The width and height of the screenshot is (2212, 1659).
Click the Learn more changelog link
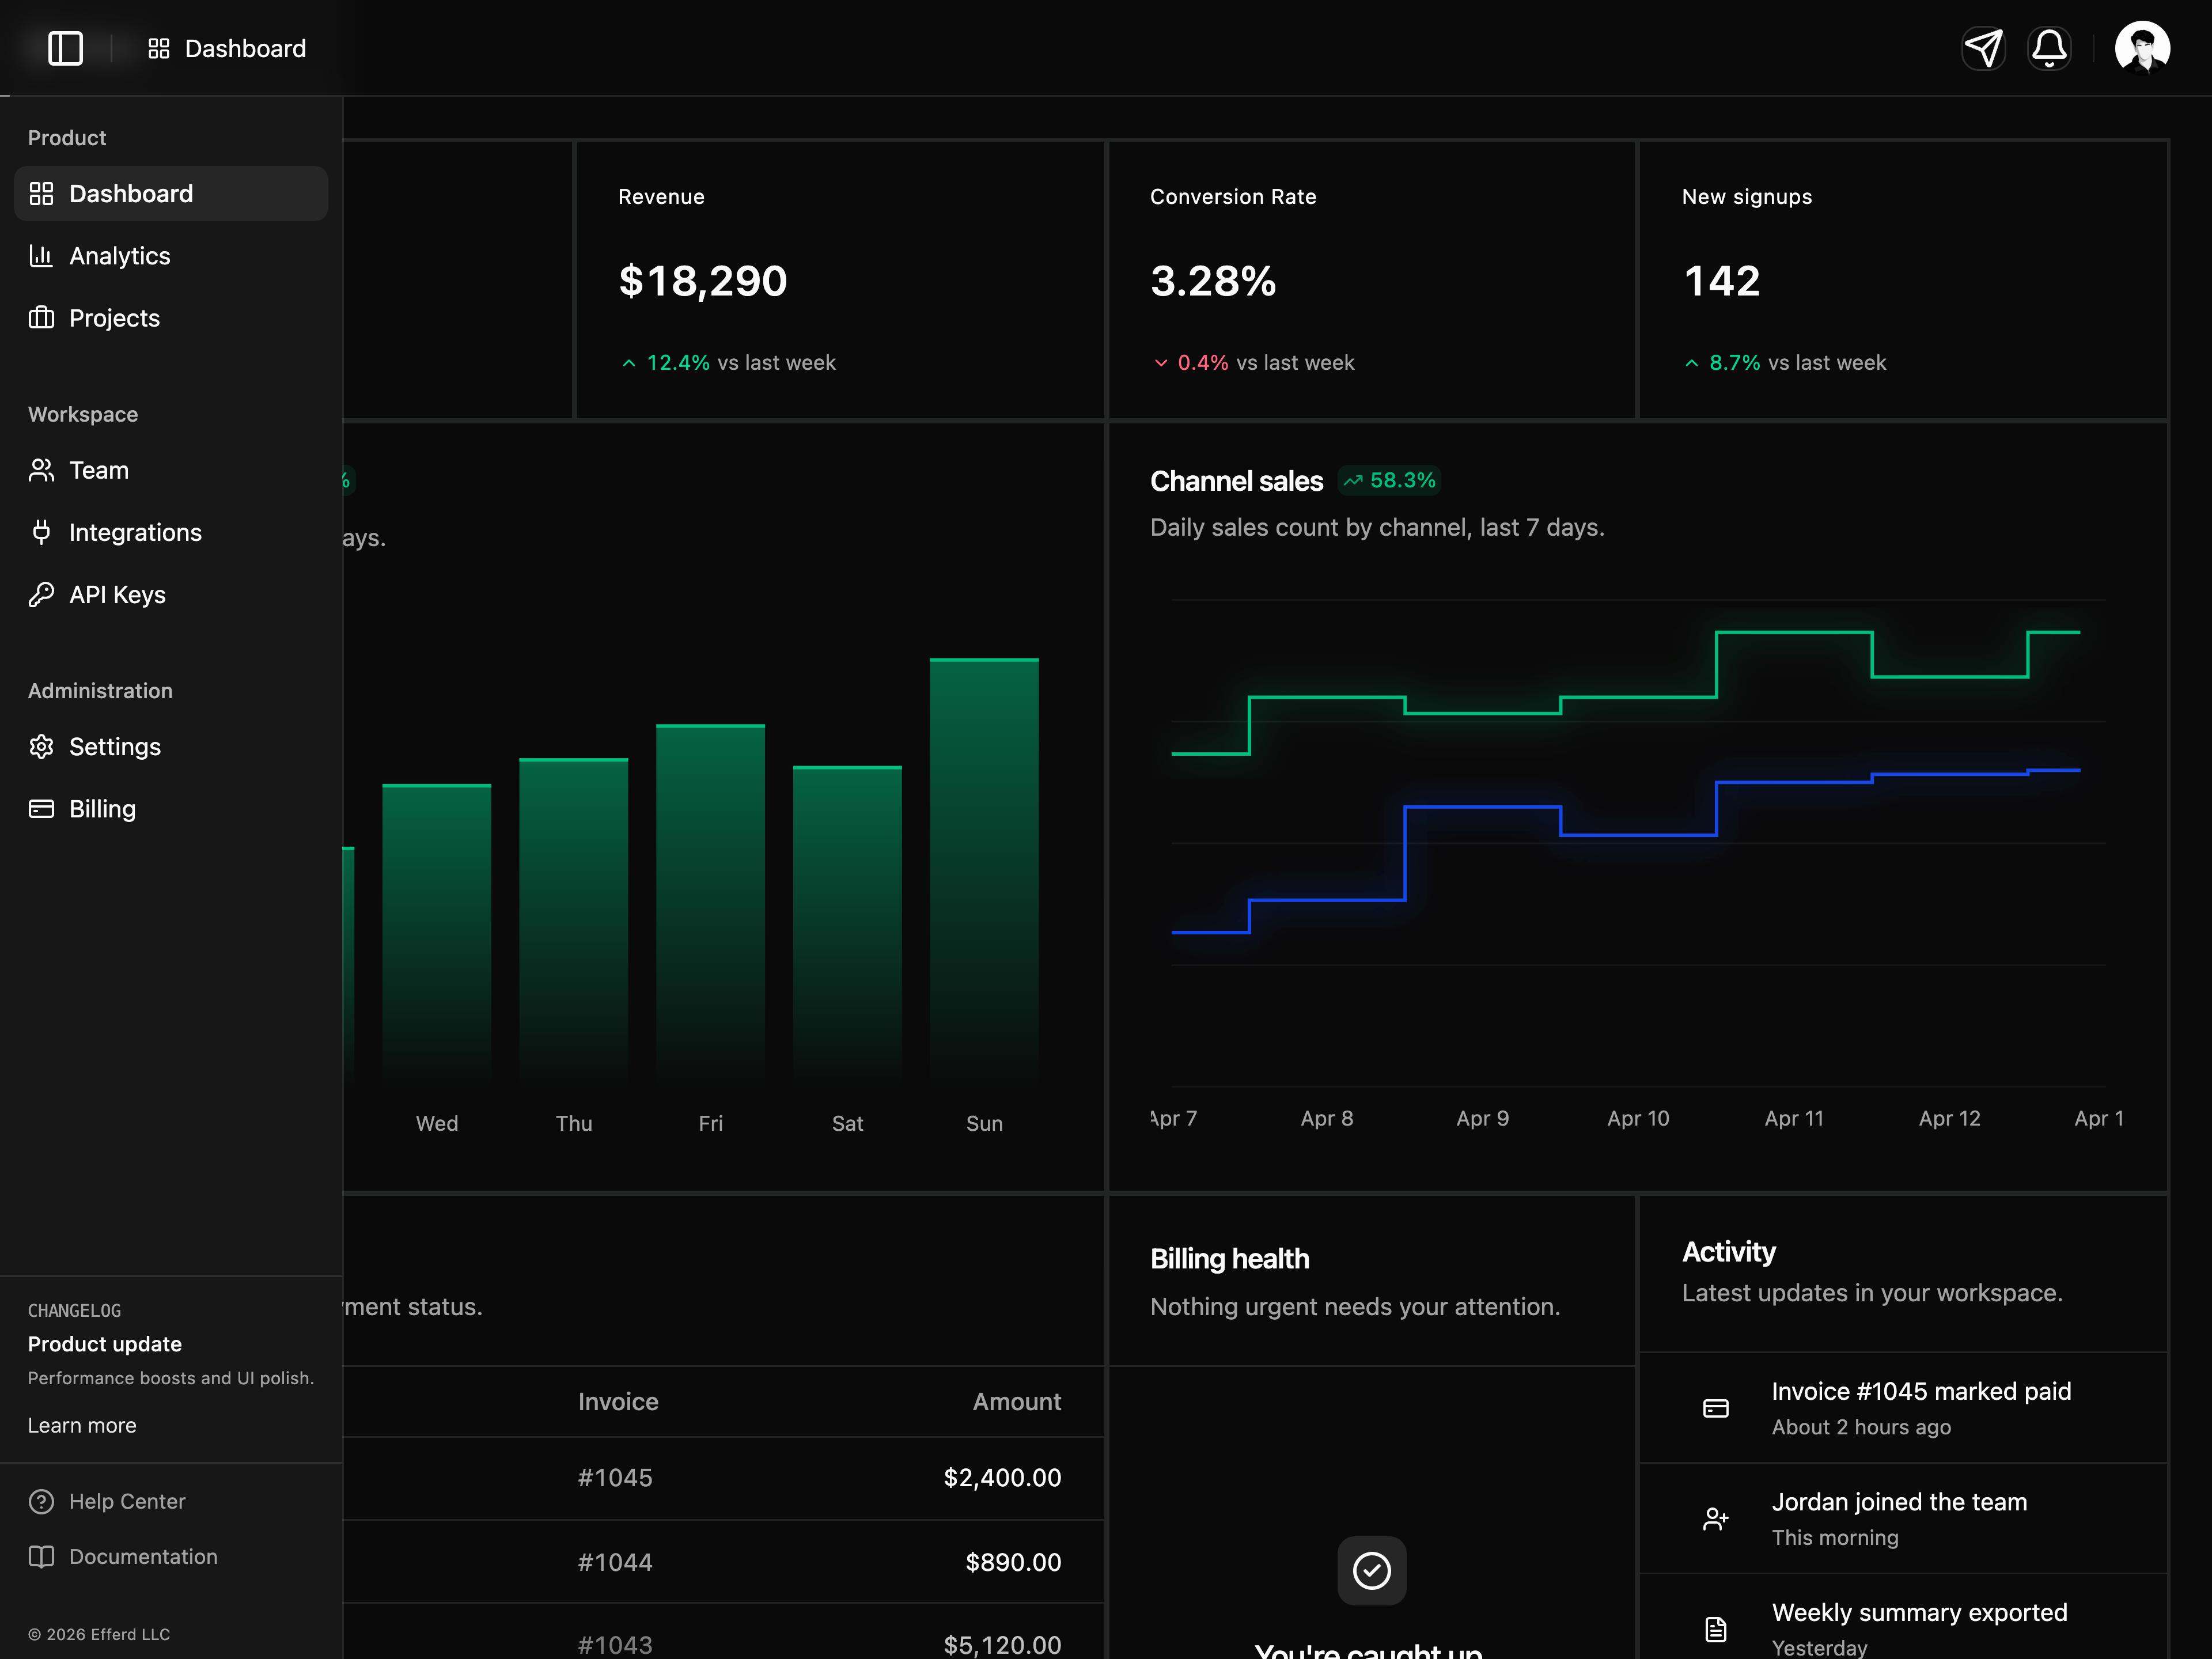tap(82, 1425)
